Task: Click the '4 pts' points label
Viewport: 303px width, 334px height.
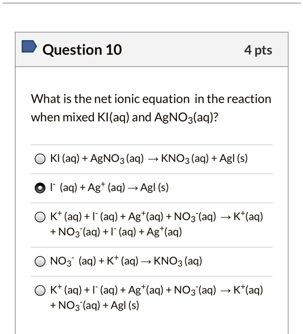Action: 258,50
